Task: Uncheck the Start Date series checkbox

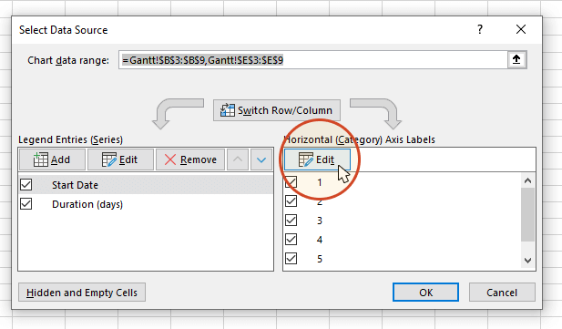Action: pos(26,185)
